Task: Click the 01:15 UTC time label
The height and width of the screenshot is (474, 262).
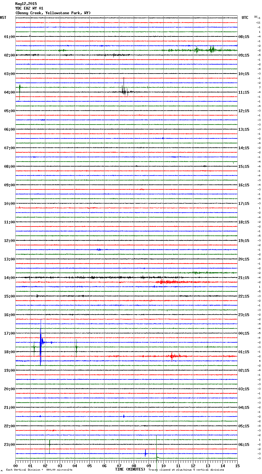Action: 244,352
